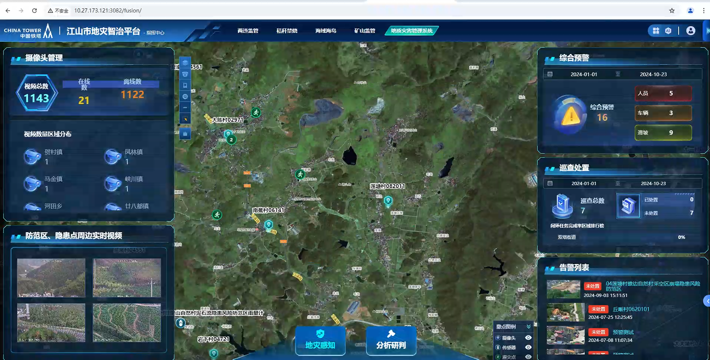
Task: Collapse the 撒点图例 legend panel
Action: click(529, 327)
